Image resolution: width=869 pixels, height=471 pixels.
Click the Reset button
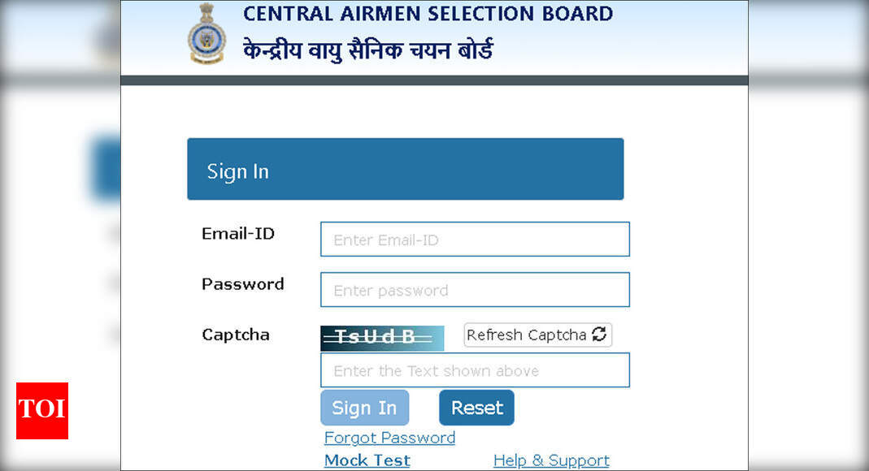point(476,408)
